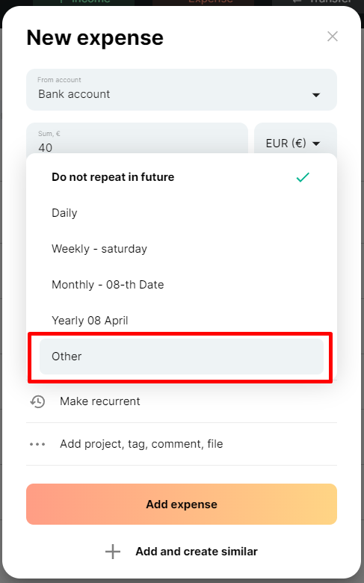Close the New expense dialog
Image resolution: width=364 pixels, height=583 pixels.
[x=332, y=37]
